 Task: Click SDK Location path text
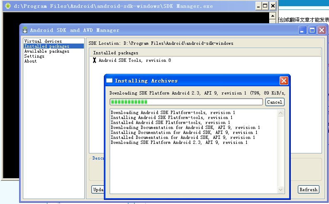click(x=178, y=44)
